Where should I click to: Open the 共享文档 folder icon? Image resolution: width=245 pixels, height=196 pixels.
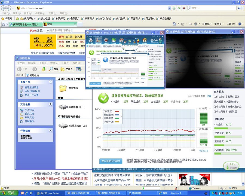click(x=63, y=88)
